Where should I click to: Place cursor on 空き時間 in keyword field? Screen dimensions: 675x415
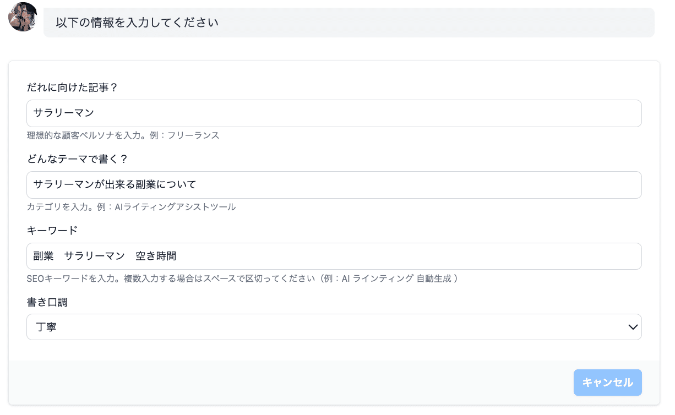tap(156, 256)
